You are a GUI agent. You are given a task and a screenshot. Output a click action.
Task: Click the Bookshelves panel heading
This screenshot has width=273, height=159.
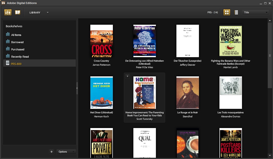point(14,26)
